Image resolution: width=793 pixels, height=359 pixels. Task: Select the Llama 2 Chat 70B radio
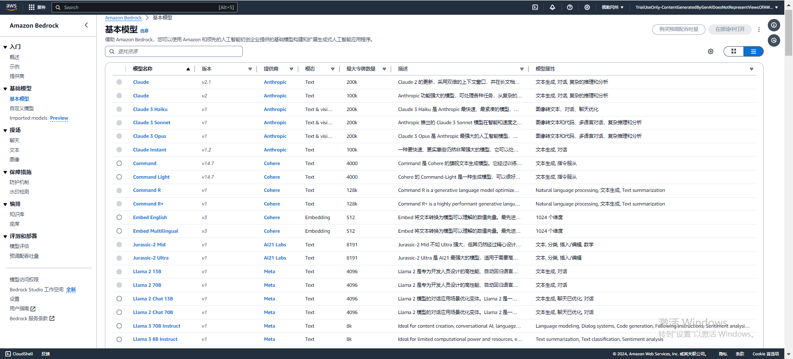[x=119, y=312]
